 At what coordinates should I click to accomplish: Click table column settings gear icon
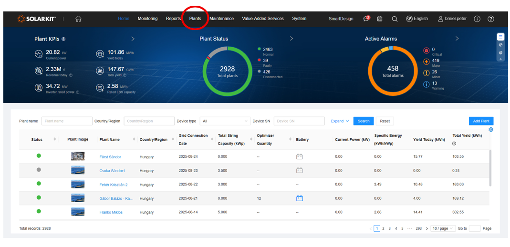click(x=491, y=130)
